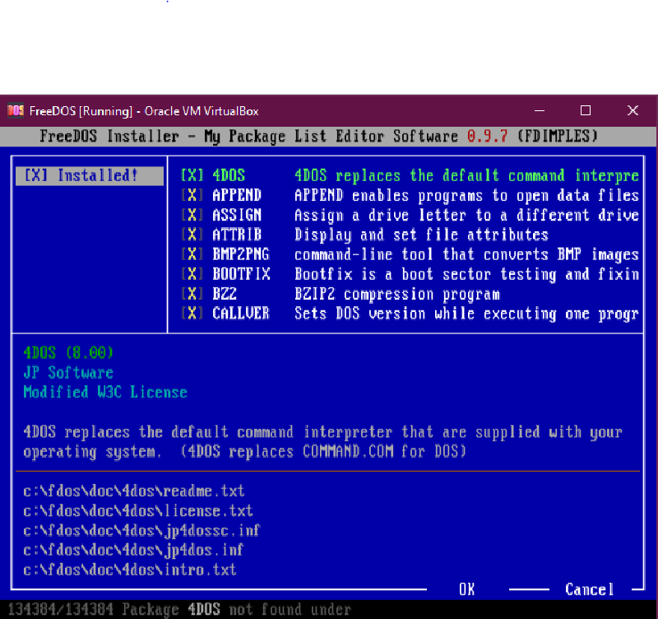The height and width of the screenshot is (619, 658).
Task: Minimize the VirtualBox window
Action: (539, 110)
